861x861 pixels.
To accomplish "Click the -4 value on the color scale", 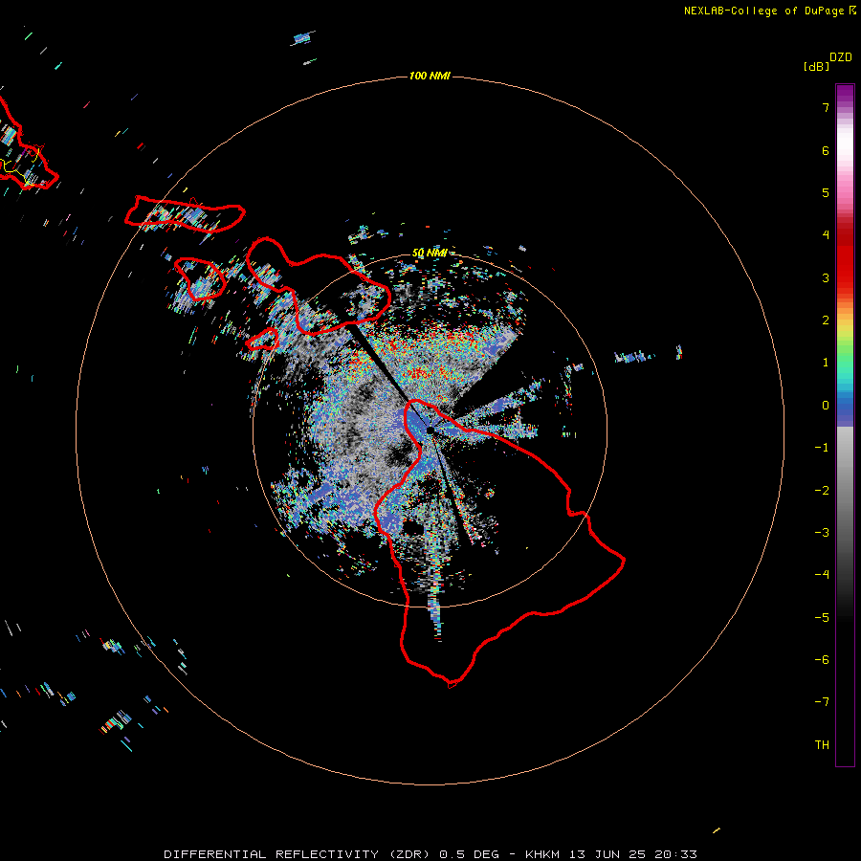I will click(x=822, y=575).
